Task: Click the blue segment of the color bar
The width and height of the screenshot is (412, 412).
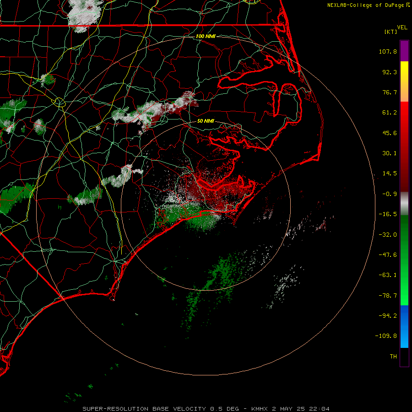Action: [404, 326]
